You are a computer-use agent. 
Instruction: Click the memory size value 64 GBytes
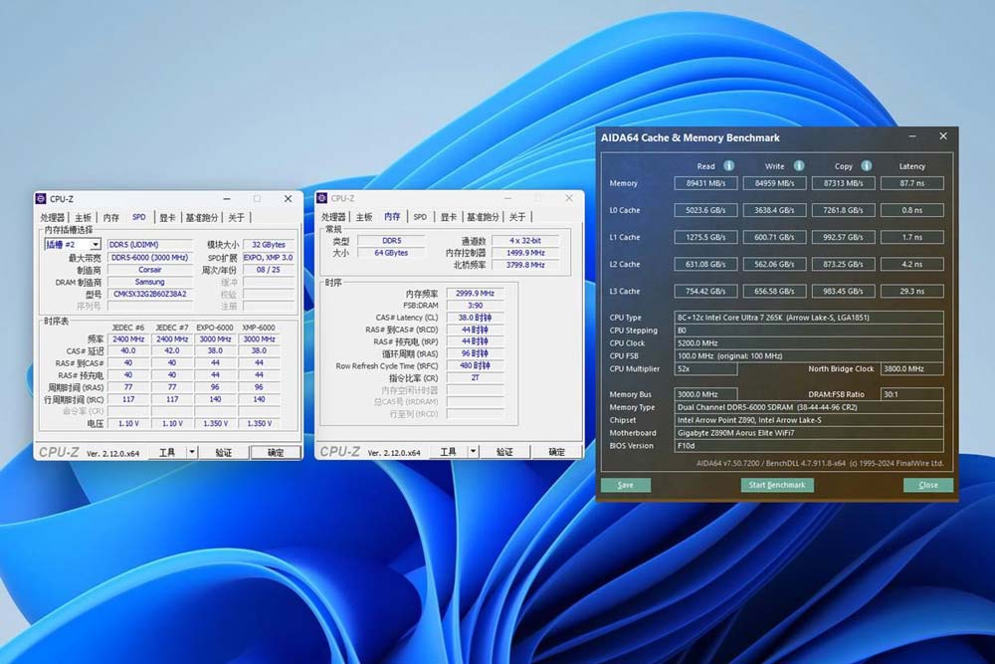(x=391, y=253)
